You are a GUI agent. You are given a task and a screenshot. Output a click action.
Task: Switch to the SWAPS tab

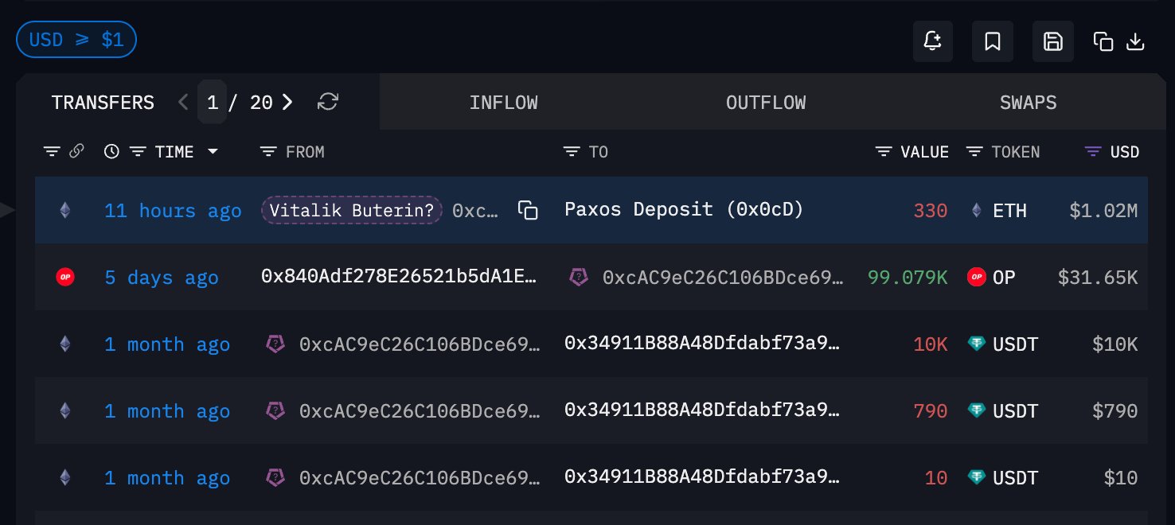(x=1029, y=103)
